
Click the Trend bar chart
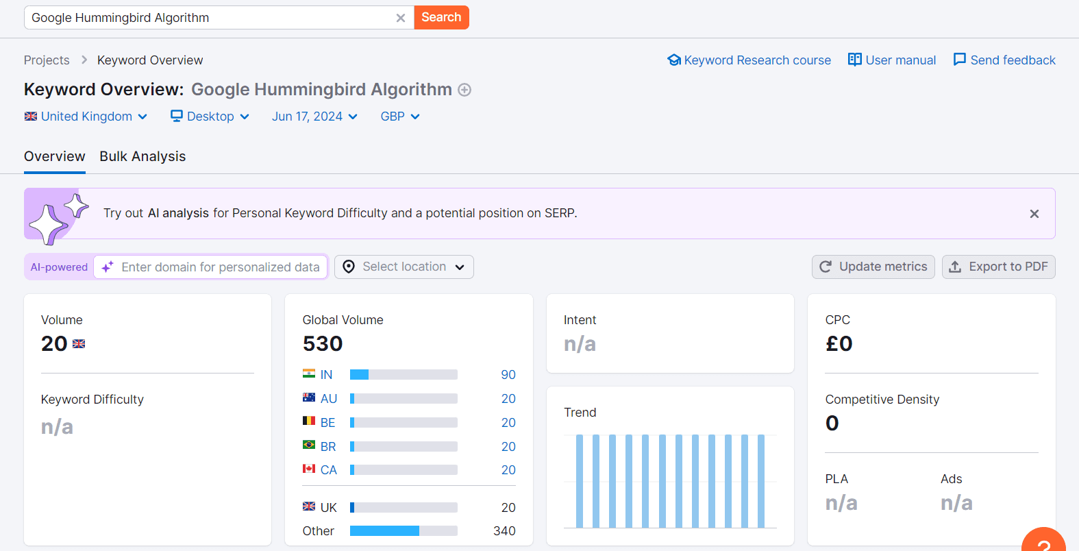[670, 481]
